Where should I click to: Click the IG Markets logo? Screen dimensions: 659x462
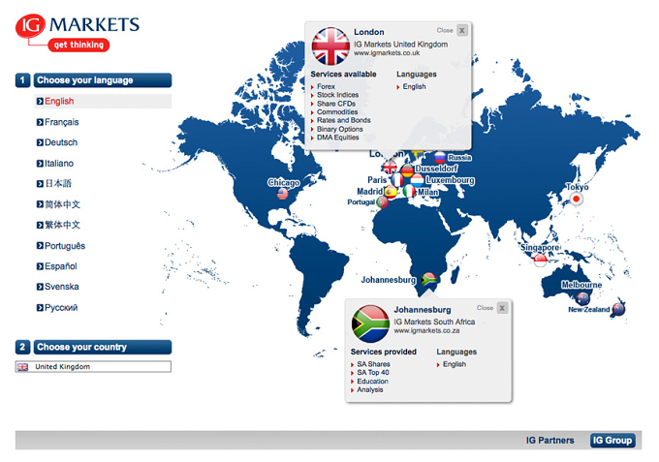tap(78, 33)
